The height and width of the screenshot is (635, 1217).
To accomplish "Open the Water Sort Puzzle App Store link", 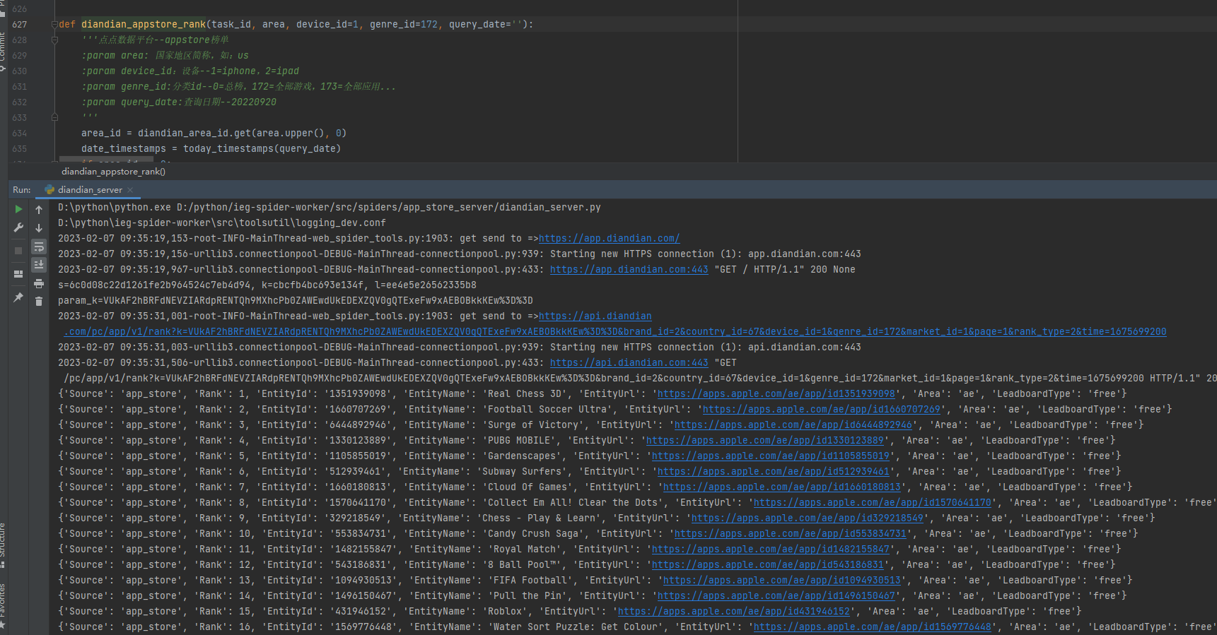I will pyautogui.click(x=872, y=627).
